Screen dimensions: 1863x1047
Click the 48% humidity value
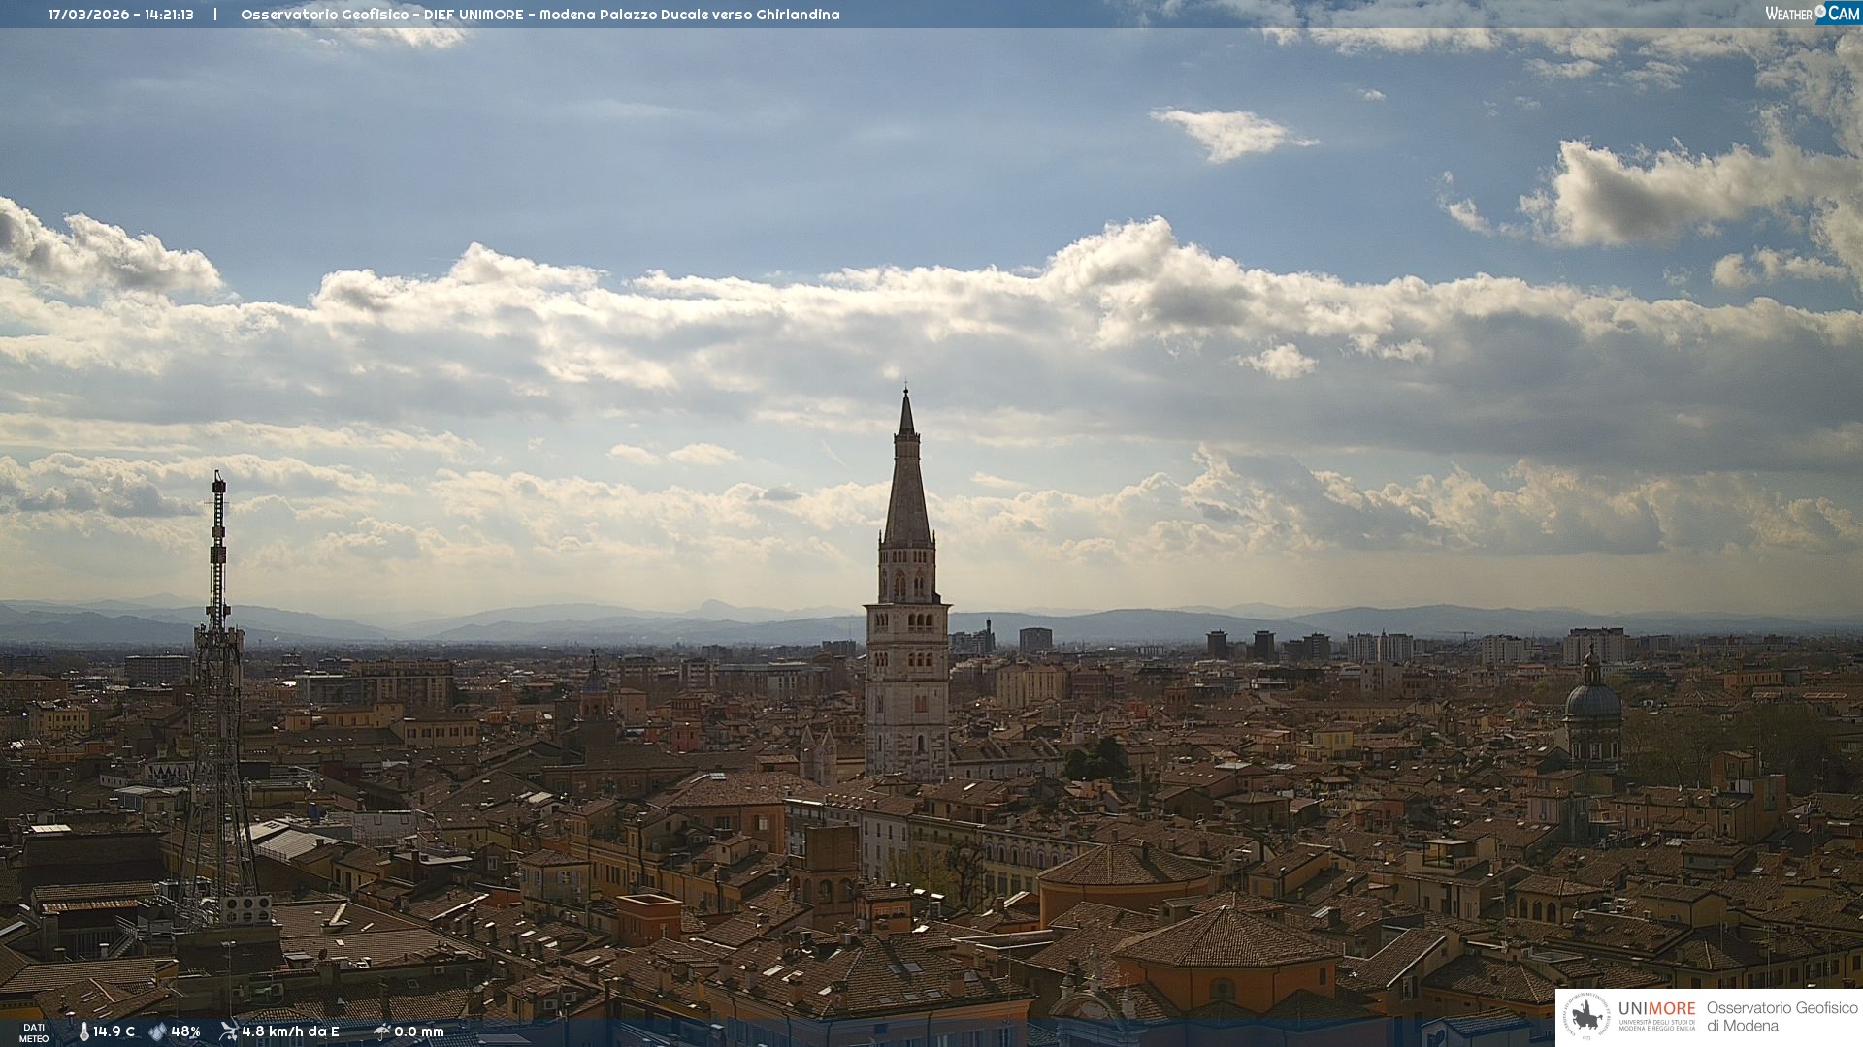point(185,1031)
